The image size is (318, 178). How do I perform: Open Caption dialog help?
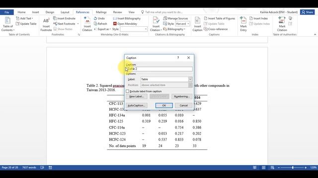pyautogui.click(x=178, y=58)
